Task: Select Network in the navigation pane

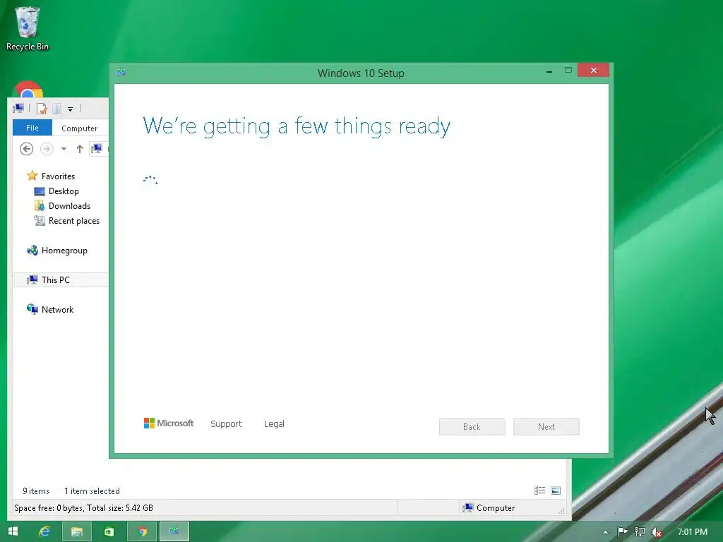Action: click(50, 310)
